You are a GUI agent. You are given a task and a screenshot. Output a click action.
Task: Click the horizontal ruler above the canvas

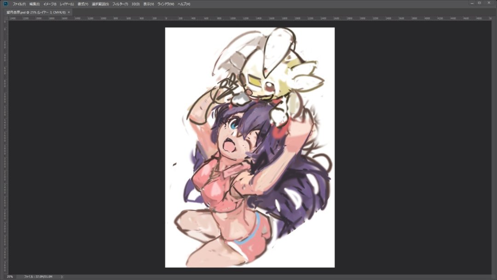point(250,18)
